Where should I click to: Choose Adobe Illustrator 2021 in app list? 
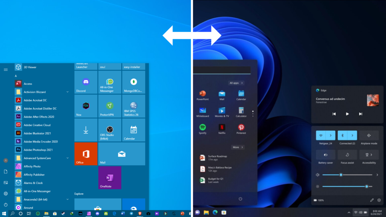point(37,133)
